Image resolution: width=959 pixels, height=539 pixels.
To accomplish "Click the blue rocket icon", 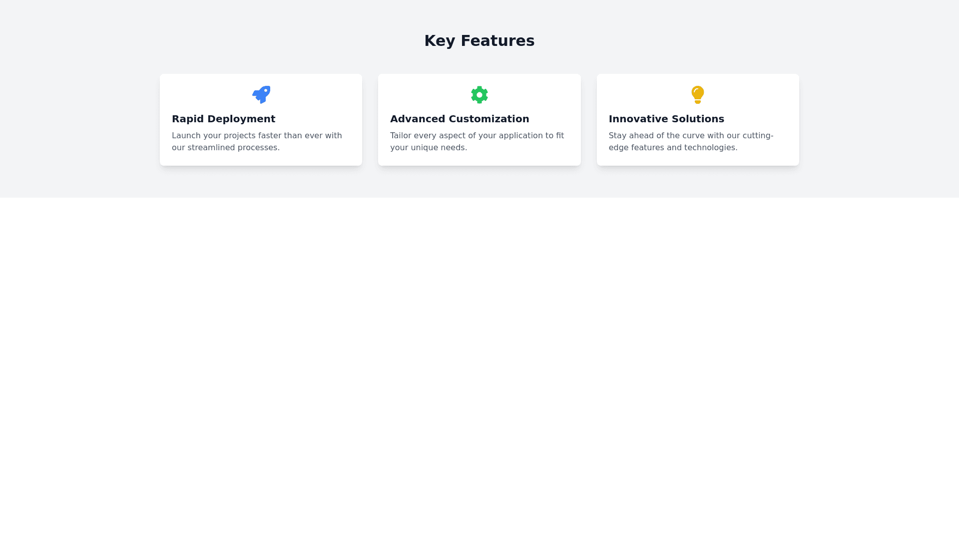I will point(261,94).
